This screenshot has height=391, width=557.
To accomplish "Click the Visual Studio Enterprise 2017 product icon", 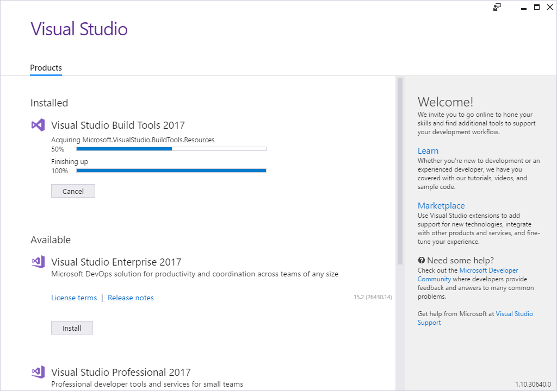I will [38, 262].
